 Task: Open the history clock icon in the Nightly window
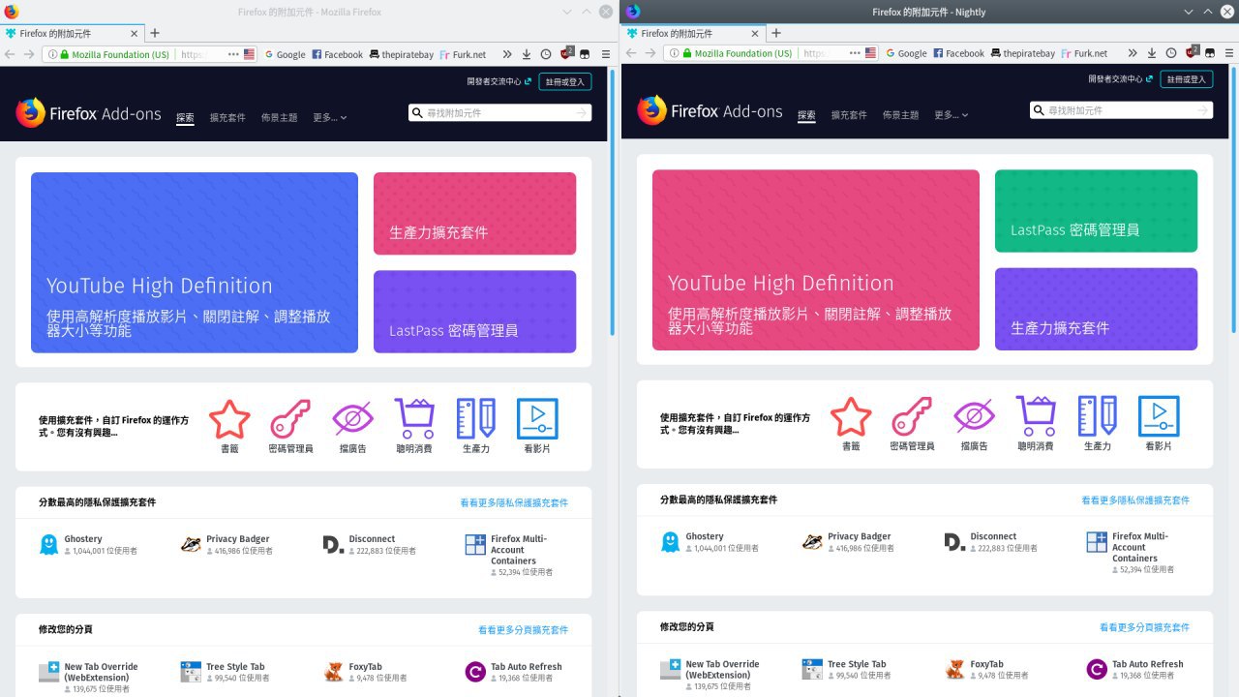(1170, 53)
